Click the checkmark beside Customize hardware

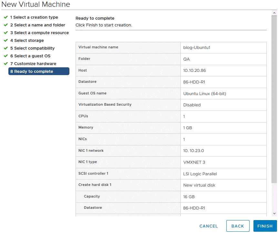5,64
